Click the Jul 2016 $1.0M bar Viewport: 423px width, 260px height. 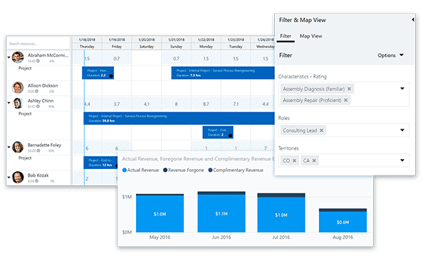coord(281,214)
